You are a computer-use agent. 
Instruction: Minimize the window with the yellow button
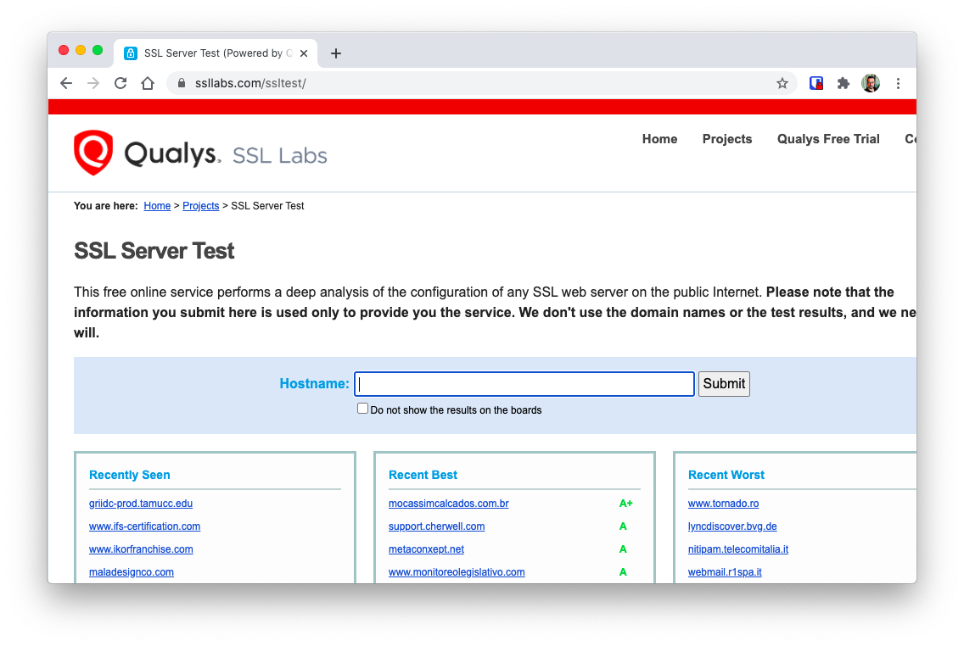[x=81, y=50]
